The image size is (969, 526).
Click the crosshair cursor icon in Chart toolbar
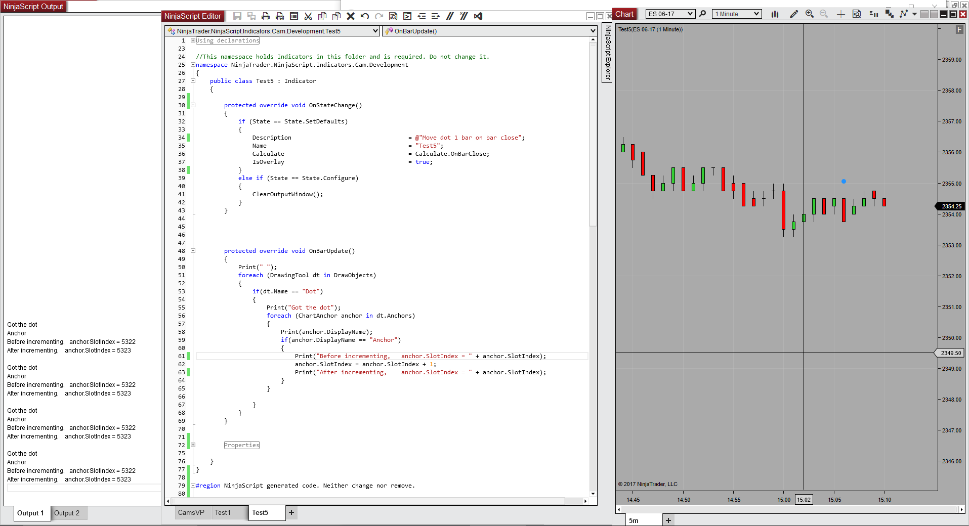[x=841, y=14]
